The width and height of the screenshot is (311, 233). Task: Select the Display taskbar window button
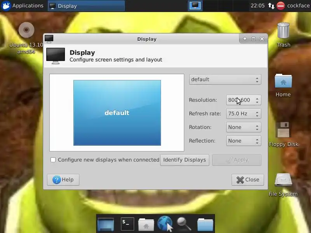[86, 6]
